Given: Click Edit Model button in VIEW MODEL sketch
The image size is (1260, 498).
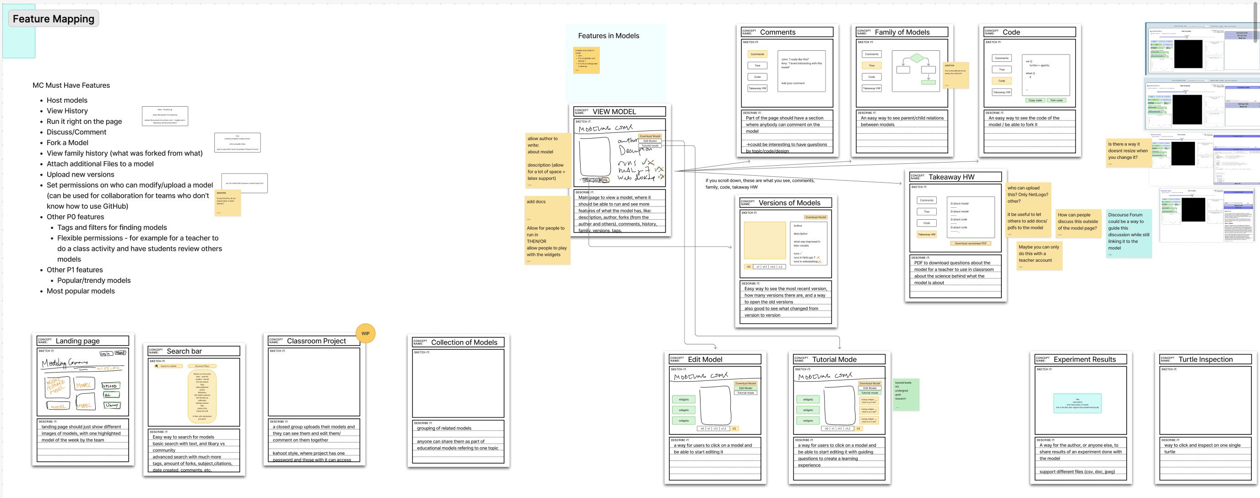Looking at the screenshot, I should tap(650, 141).
